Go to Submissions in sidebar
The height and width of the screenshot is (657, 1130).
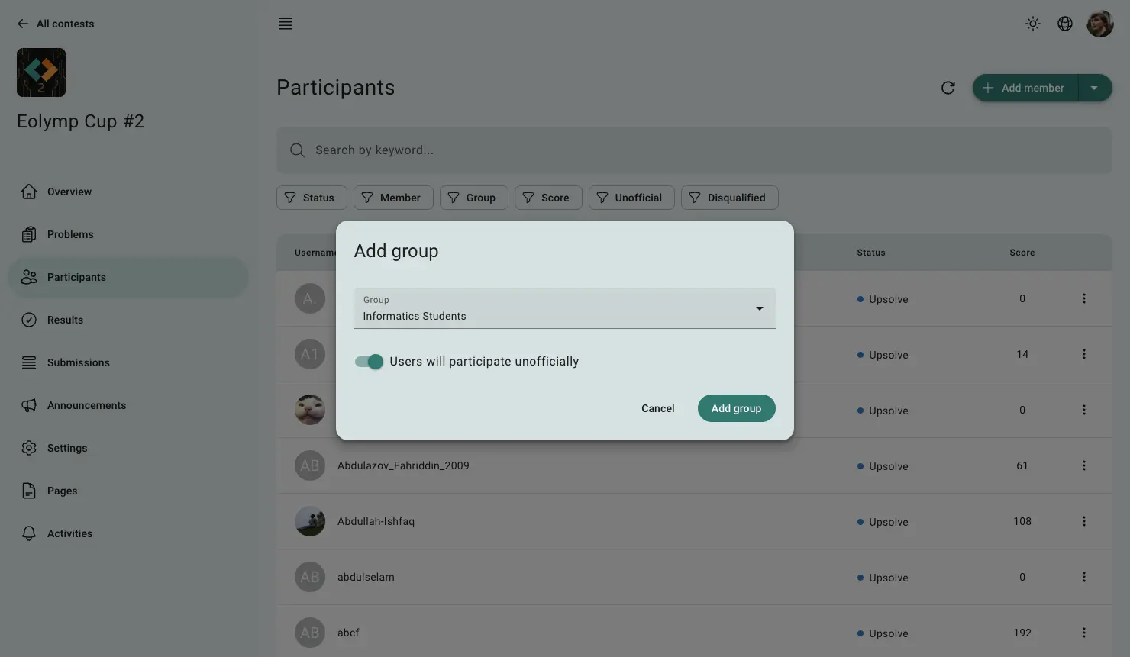78,362
